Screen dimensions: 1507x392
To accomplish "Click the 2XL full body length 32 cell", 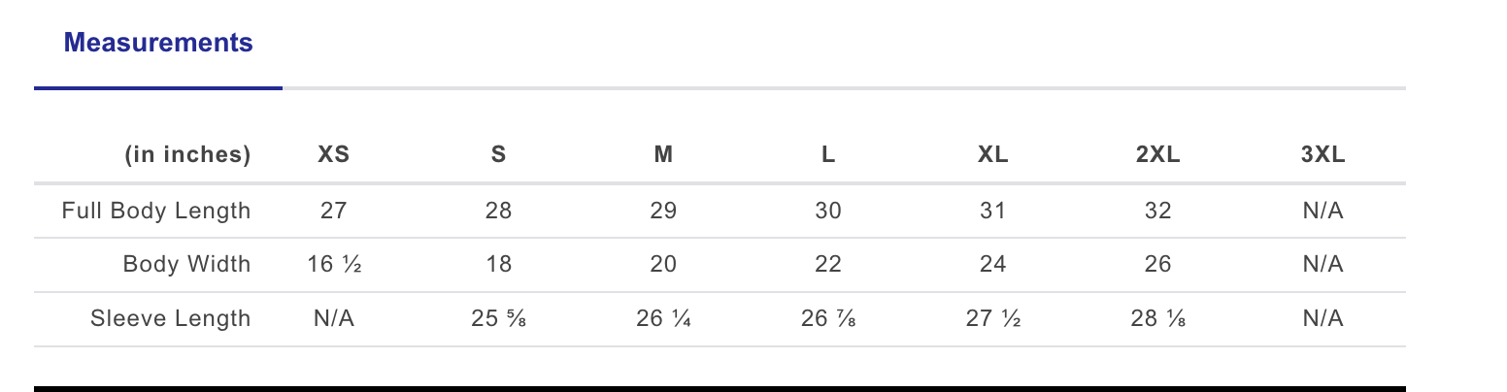I will (1157, 211).
